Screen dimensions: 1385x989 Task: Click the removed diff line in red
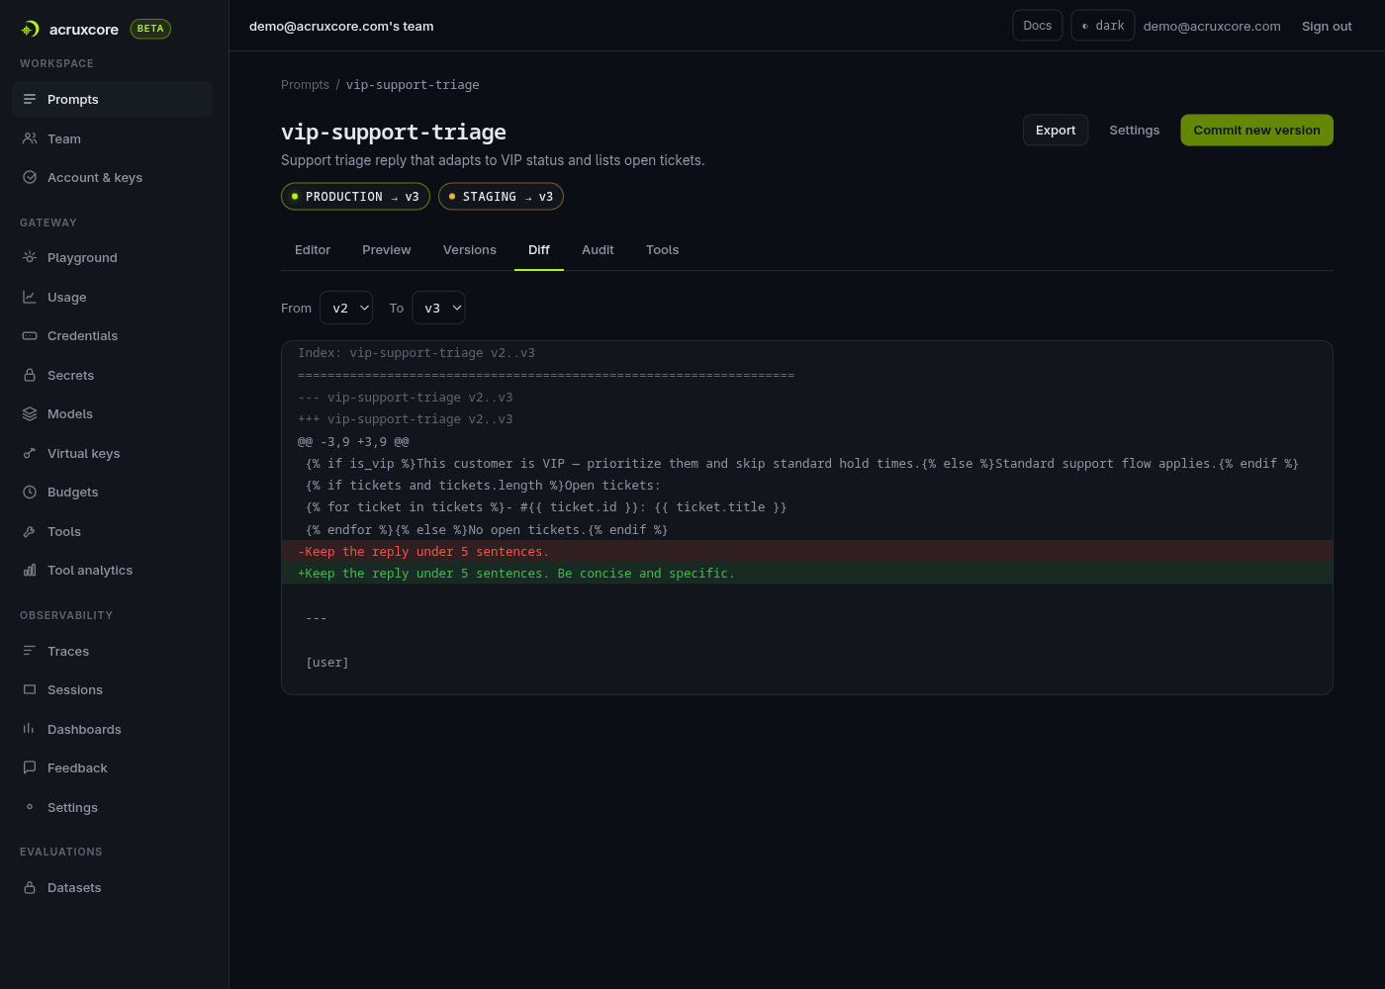point(807,552)
